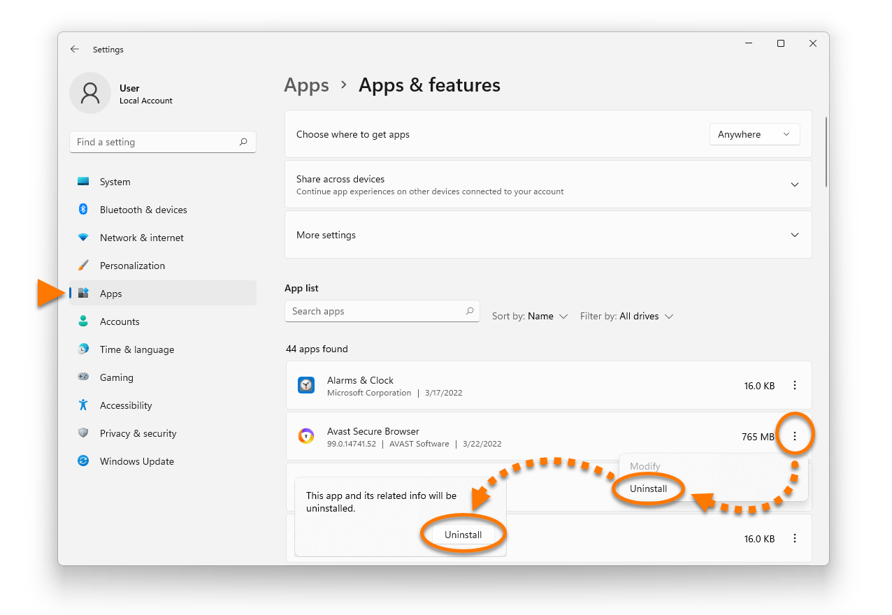Click the back arrow in Settings header

pyautogui.click(x=75, y=50)
